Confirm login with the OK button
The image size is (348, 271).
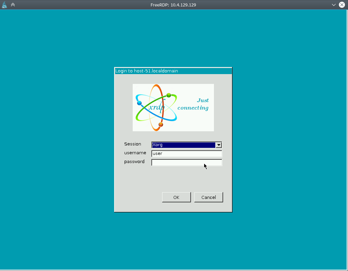176,197
